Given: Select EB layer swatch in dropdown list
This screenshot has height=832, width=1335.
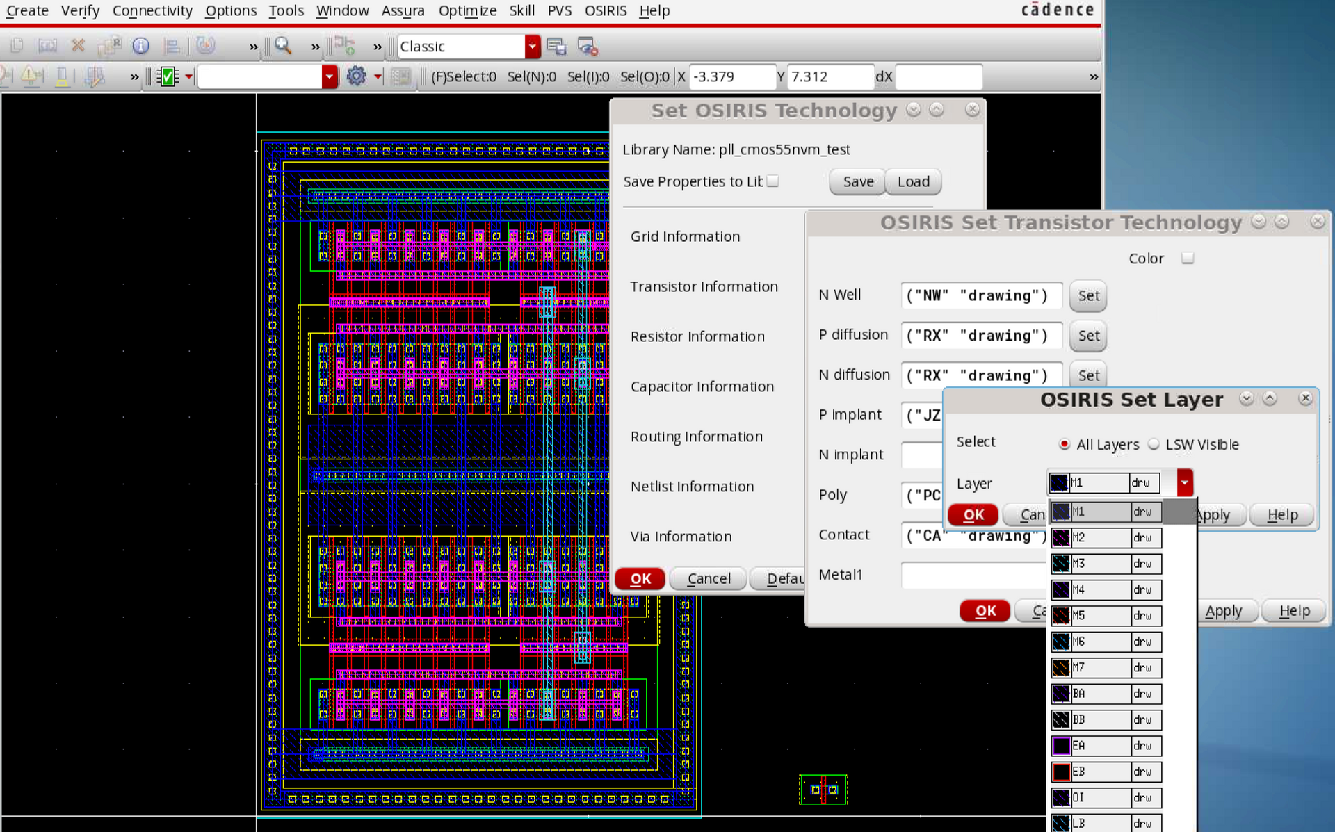Looking at the screenshot, I should tap(1060, 772).
